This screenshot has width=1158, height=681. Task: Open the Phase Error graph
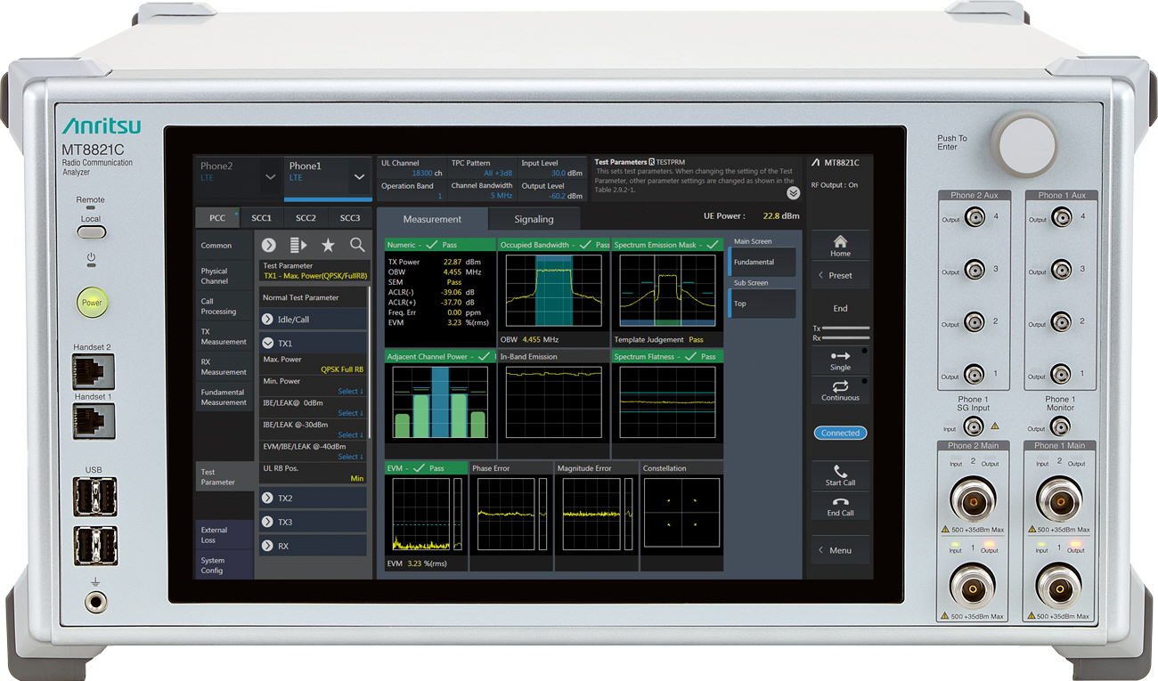coord(510,515)
